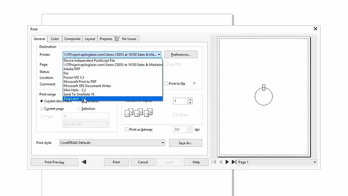Open the Prepress tab

click(106, 39)
